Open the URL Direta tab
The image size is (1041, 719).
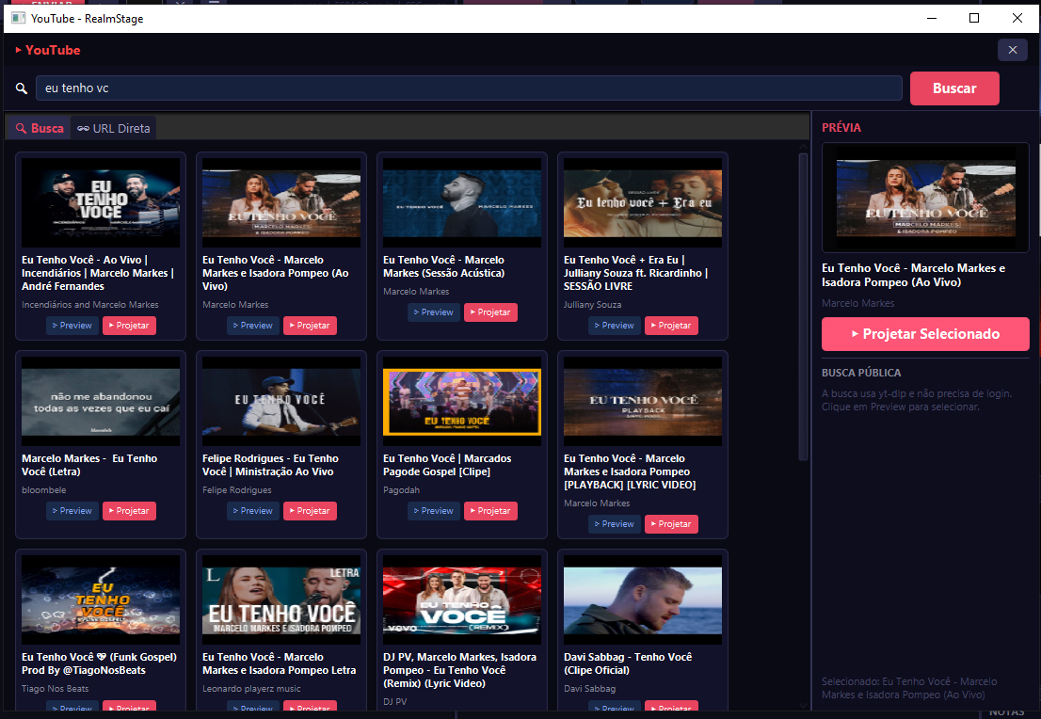coord(114,128)
